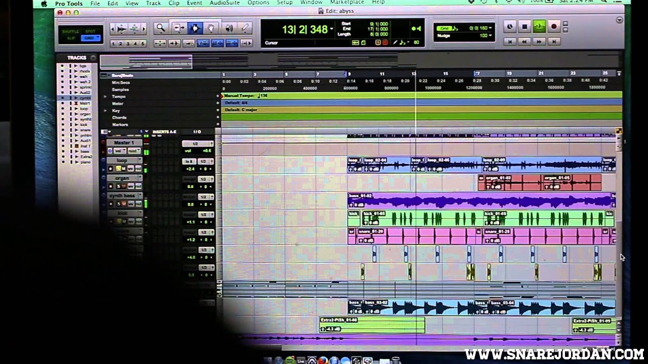Select zoom preset 5
Image resolution: width=648 pixels, height=364 pixels.
(143, 44)
